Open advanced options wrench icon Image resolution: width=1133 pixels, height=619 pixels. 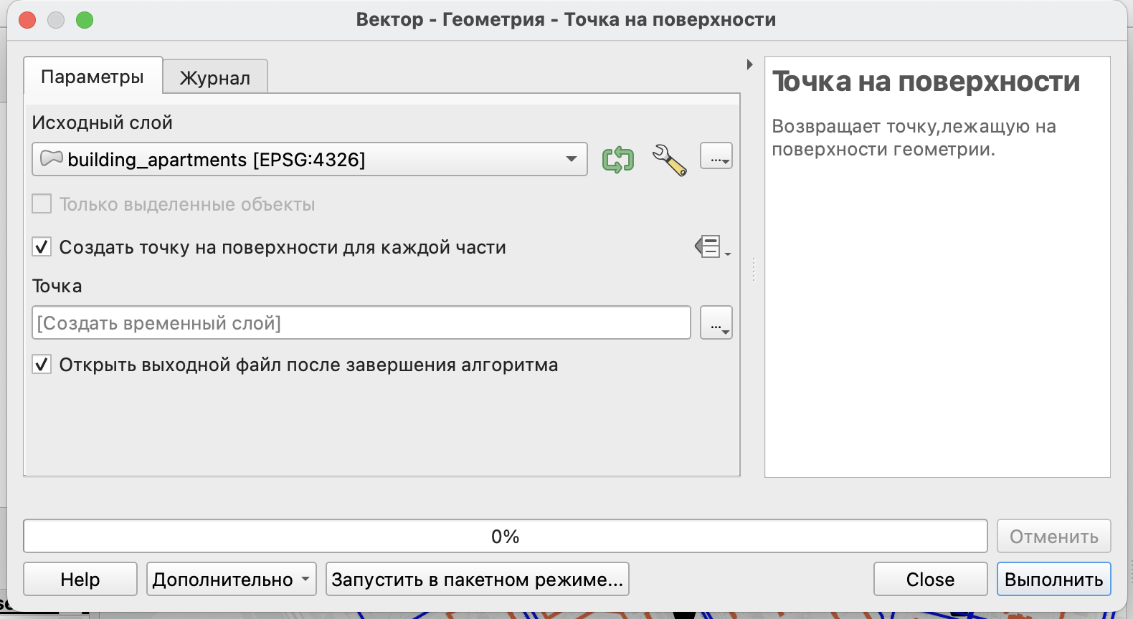click(669, 159)
